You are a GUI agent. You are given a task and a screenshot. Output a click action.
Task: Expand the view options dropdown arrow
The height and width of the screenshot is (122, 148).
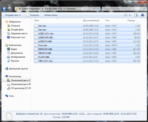point(130,15)
